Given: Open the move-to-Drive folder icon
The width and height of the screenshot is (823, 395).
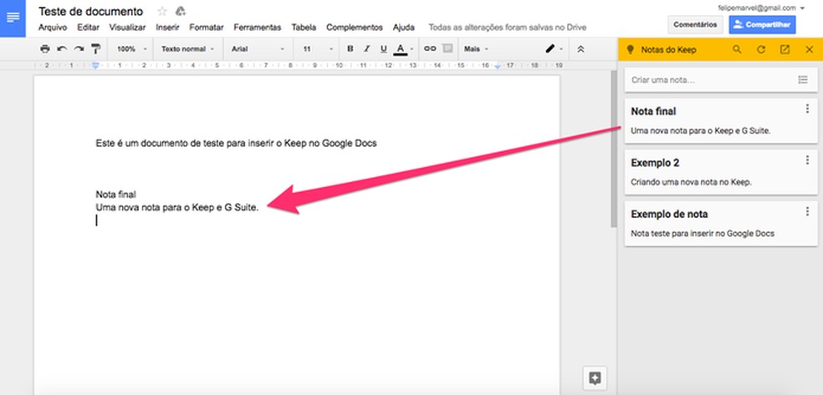Looking at the screenshot, I should (x=181, y=11).
